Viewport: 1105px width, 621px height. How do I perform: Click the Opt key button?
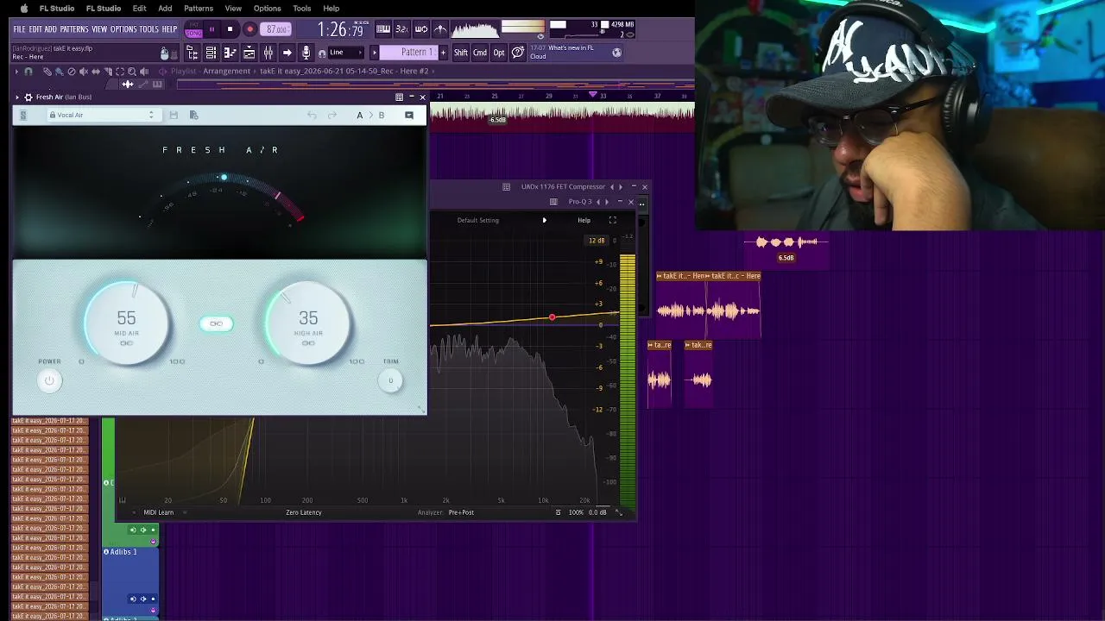coord(499,53)
